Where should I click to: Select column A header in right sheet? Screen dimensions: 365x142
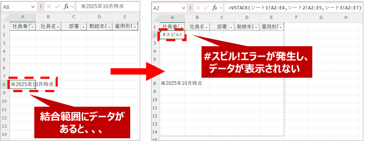[x=172, y=17]
